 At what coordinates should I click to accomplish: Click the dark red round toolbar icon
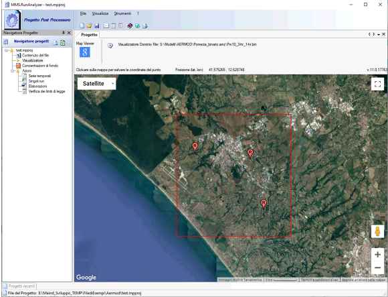130,25
